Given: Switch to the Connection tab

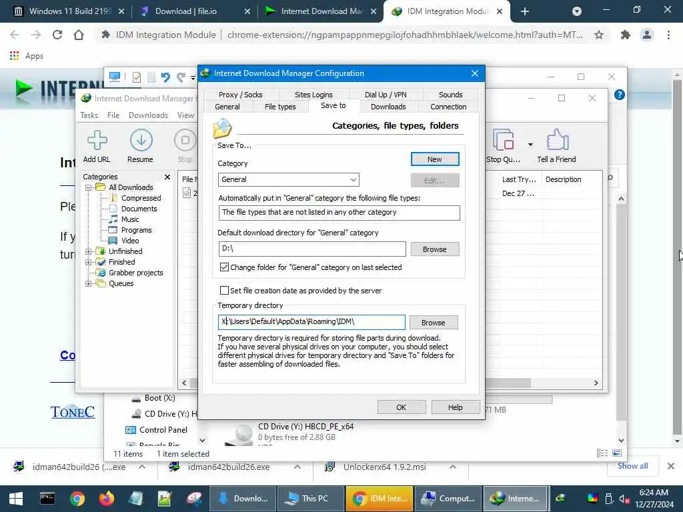Looking at the screenshot, I should point(448,107).
